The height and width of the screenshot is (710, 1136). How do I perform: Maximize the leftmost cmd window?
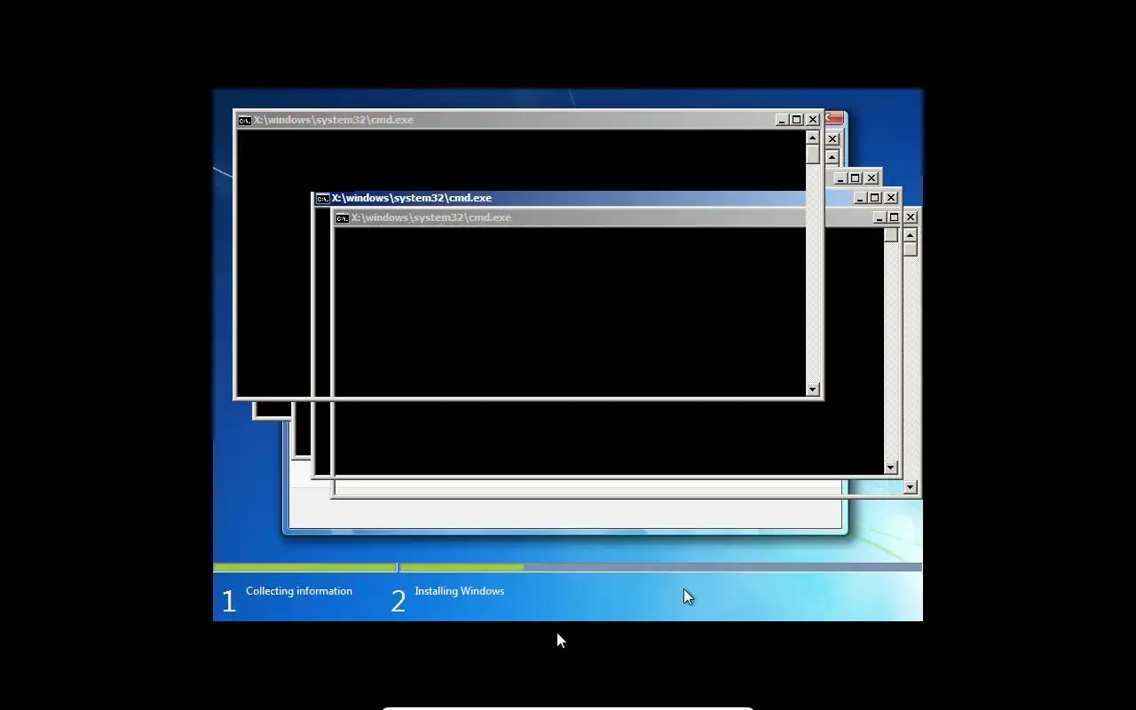click(x=797, y=120)
